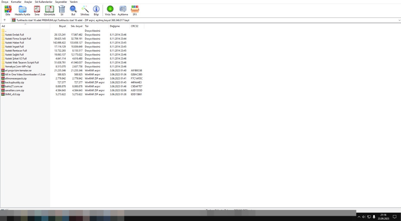401x221 pixels.
Task: Open the Açıklama comment icon
Action: tap(123, 9)
